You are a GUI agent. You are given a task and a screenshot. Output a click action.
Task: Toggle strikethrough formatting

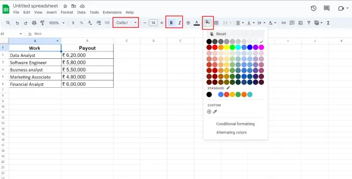(188, 23)
